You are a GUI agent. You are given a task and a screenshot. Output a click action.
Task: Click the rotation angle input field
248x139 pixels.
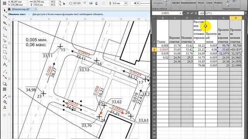[77, 3]
